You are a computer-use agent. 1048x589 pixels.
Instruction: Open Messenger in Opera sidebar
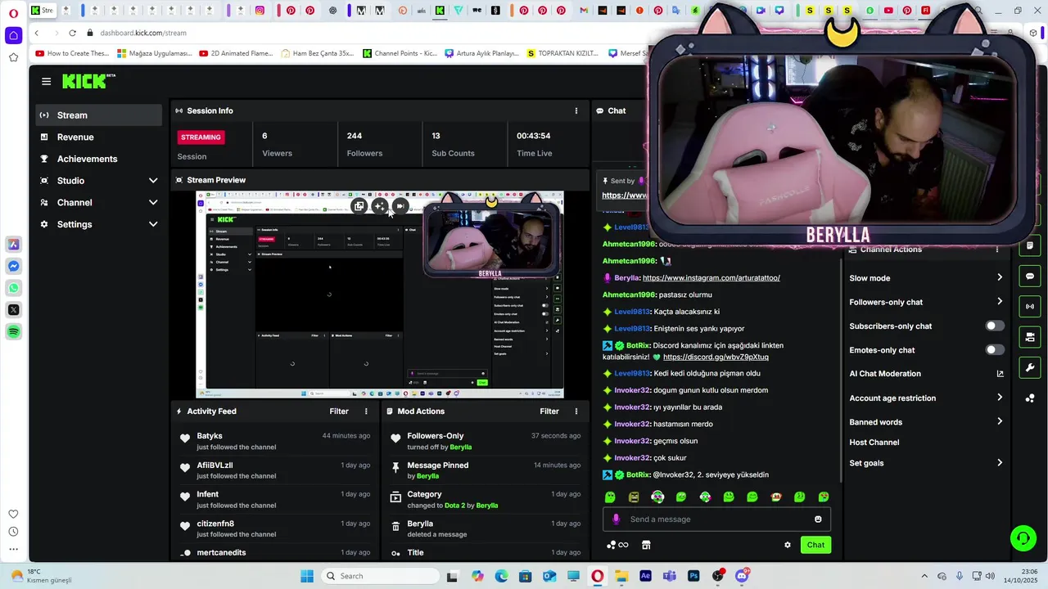pyautogui.click(x=14, y=267)
